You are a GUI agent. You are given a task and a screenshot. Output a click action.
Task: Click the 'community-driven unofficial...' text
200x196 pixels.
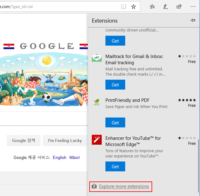coord(132,30)
